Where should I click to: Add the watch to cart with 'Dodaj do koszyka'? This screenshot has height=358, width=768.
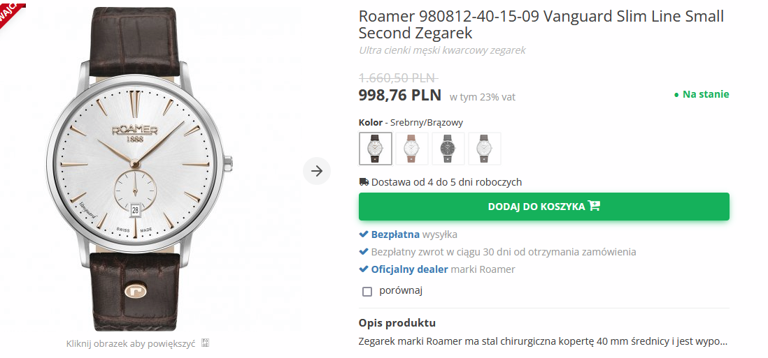coord(543,207)
